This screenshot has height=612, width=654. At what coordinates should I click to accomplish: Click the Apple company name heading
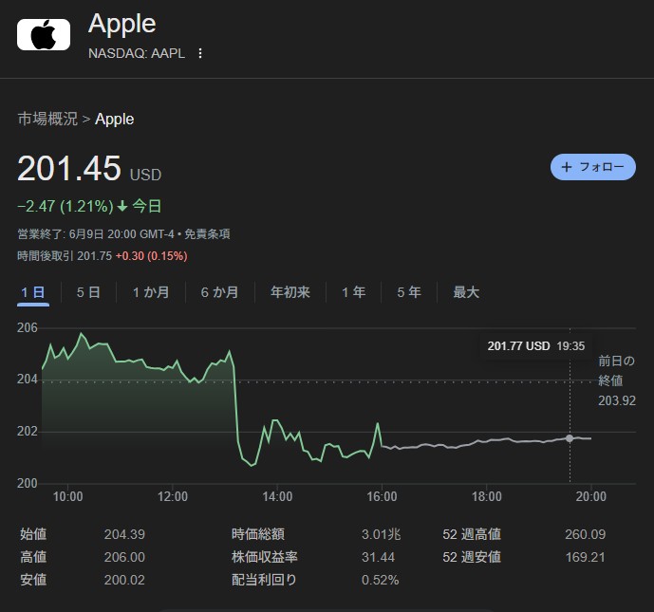pos(121,24)
